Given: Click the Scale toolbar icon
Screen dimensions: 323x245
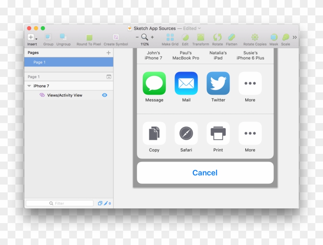Looking at the screenshot, I should (x=285, y=37).
